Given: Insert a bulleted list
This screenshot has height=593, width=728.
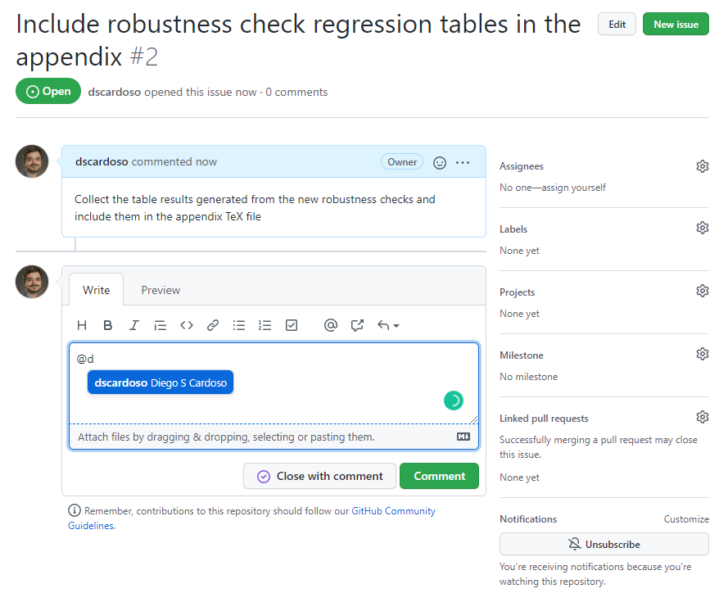Looking at the screenshot, I should pyautogui.click(x=239, y=325).
